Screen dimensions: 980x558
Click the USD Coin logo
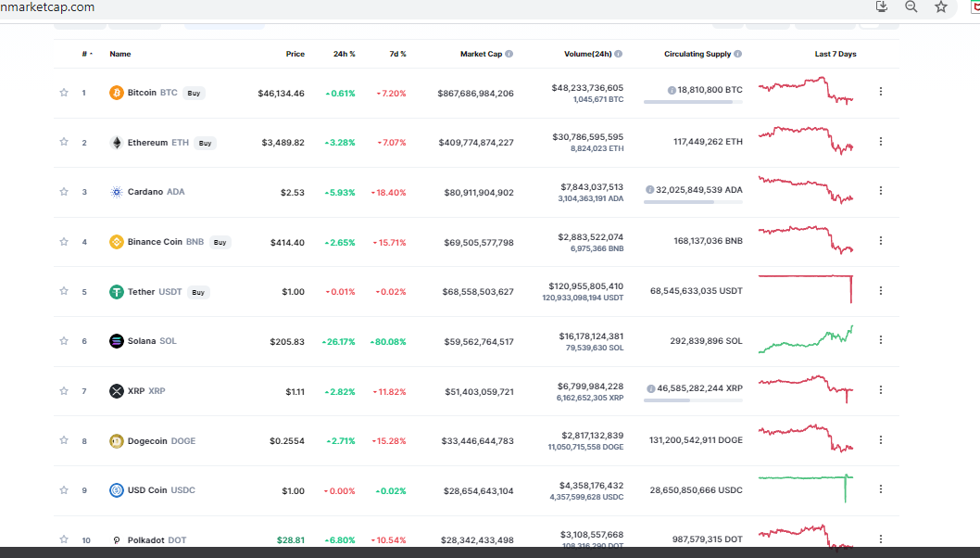117,490
